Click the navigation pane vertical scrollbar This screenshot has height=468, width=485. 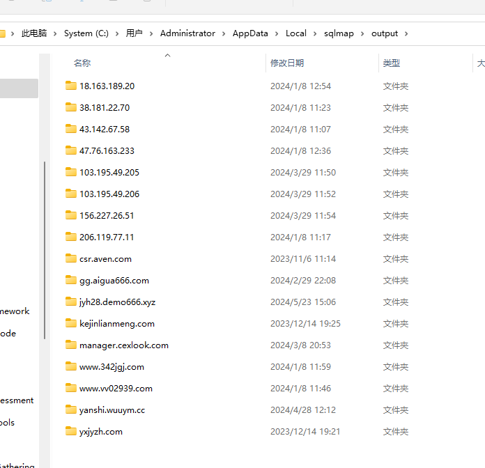click(x=45, y=251)
